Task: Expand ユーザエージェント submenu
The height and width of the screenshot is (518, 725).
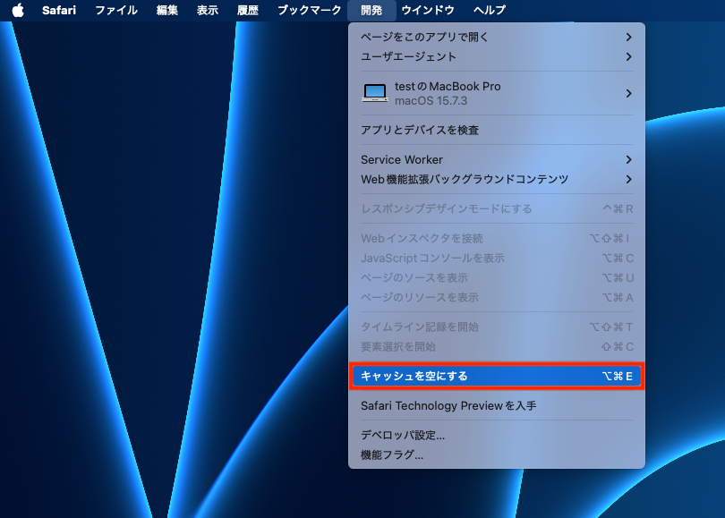Action: pyautogui.click(x=497, y=57)
